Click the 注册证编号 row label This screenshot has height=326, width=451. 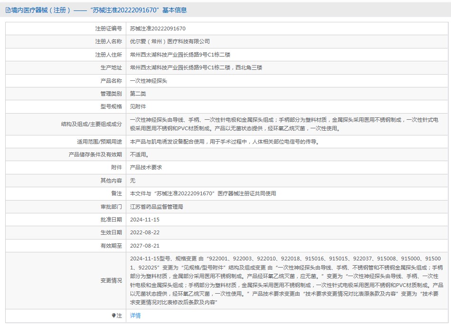point(108,29)
